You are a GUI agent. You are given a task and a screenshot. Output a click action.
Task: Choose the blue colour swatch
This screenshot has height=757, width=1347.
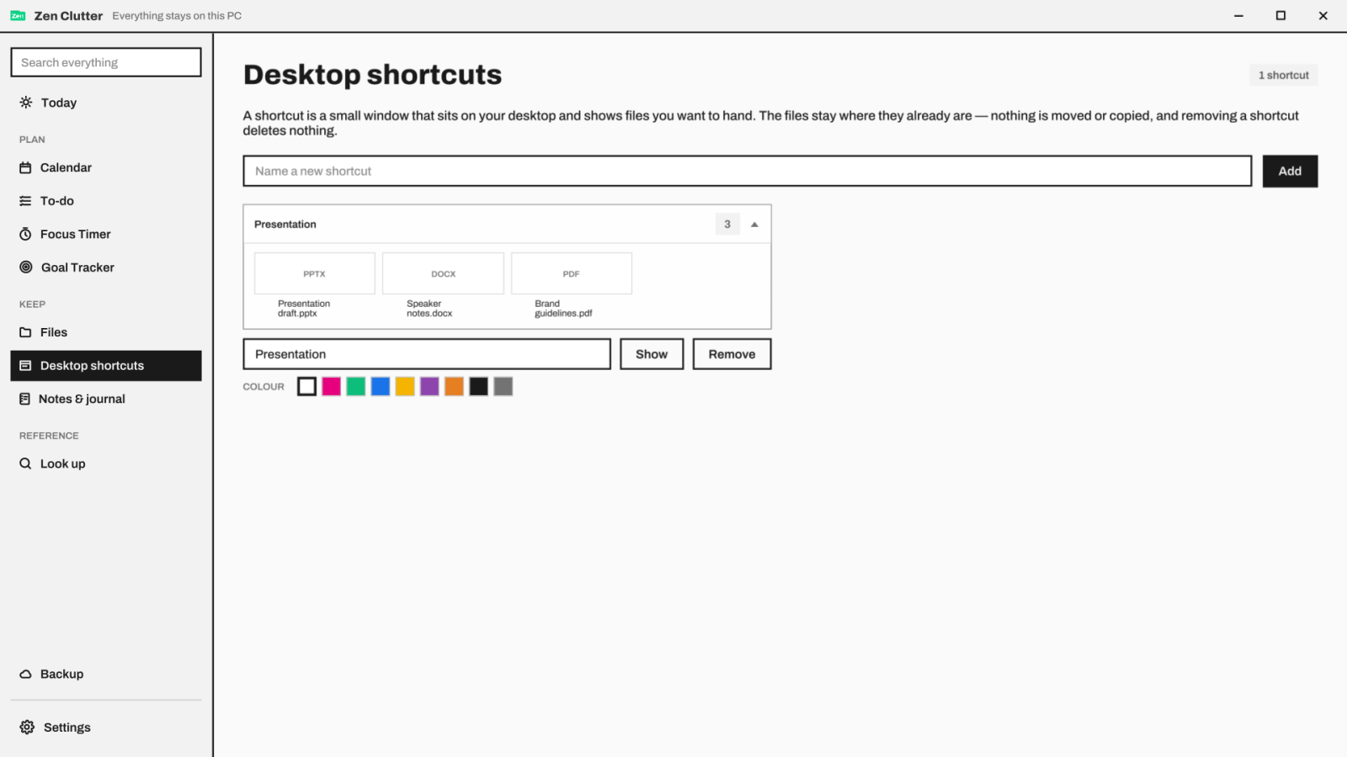(x=381, y=386)
